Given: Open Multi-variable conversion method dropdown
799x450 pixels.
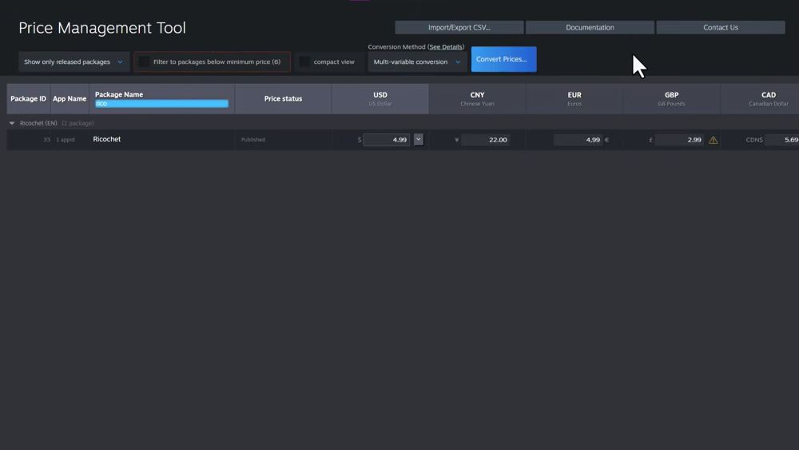Looking at the screenshot, I should 417,62.
